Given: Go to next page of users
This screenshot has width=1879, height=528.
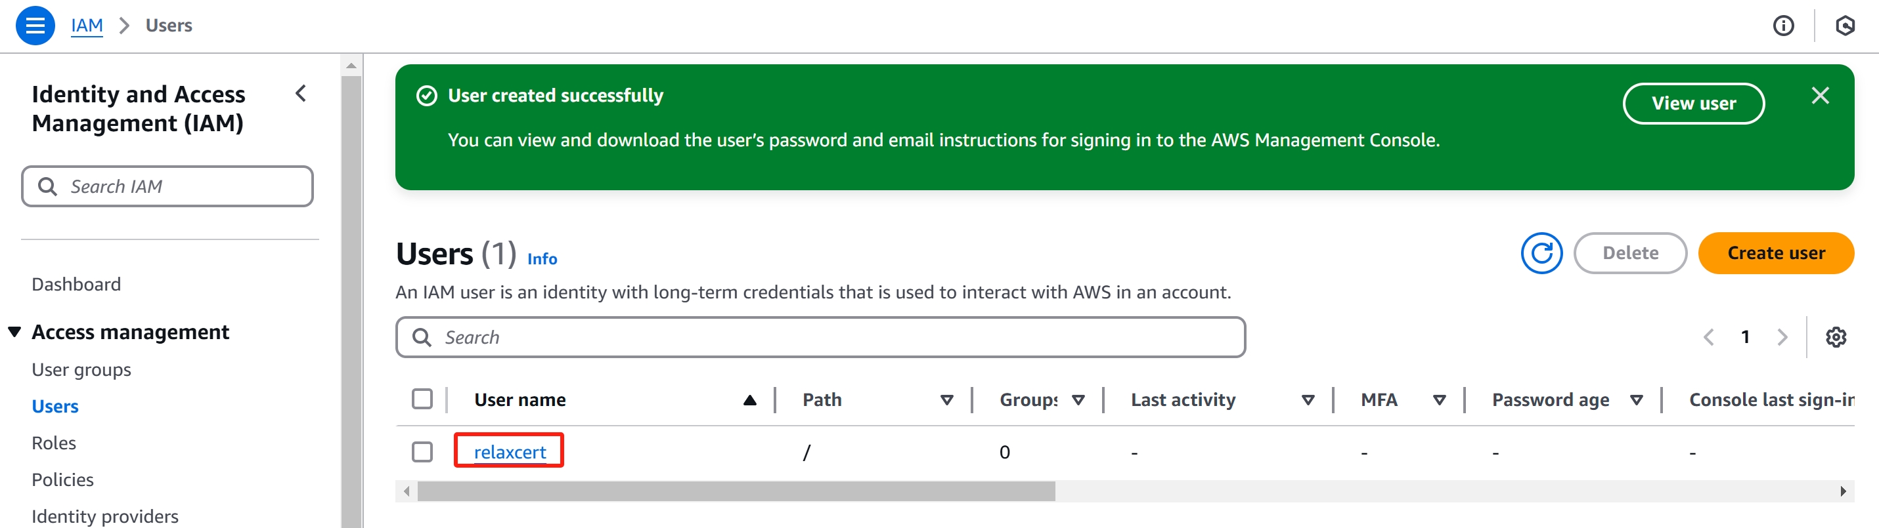Looking at the screenshot, I should (1782, 337).
